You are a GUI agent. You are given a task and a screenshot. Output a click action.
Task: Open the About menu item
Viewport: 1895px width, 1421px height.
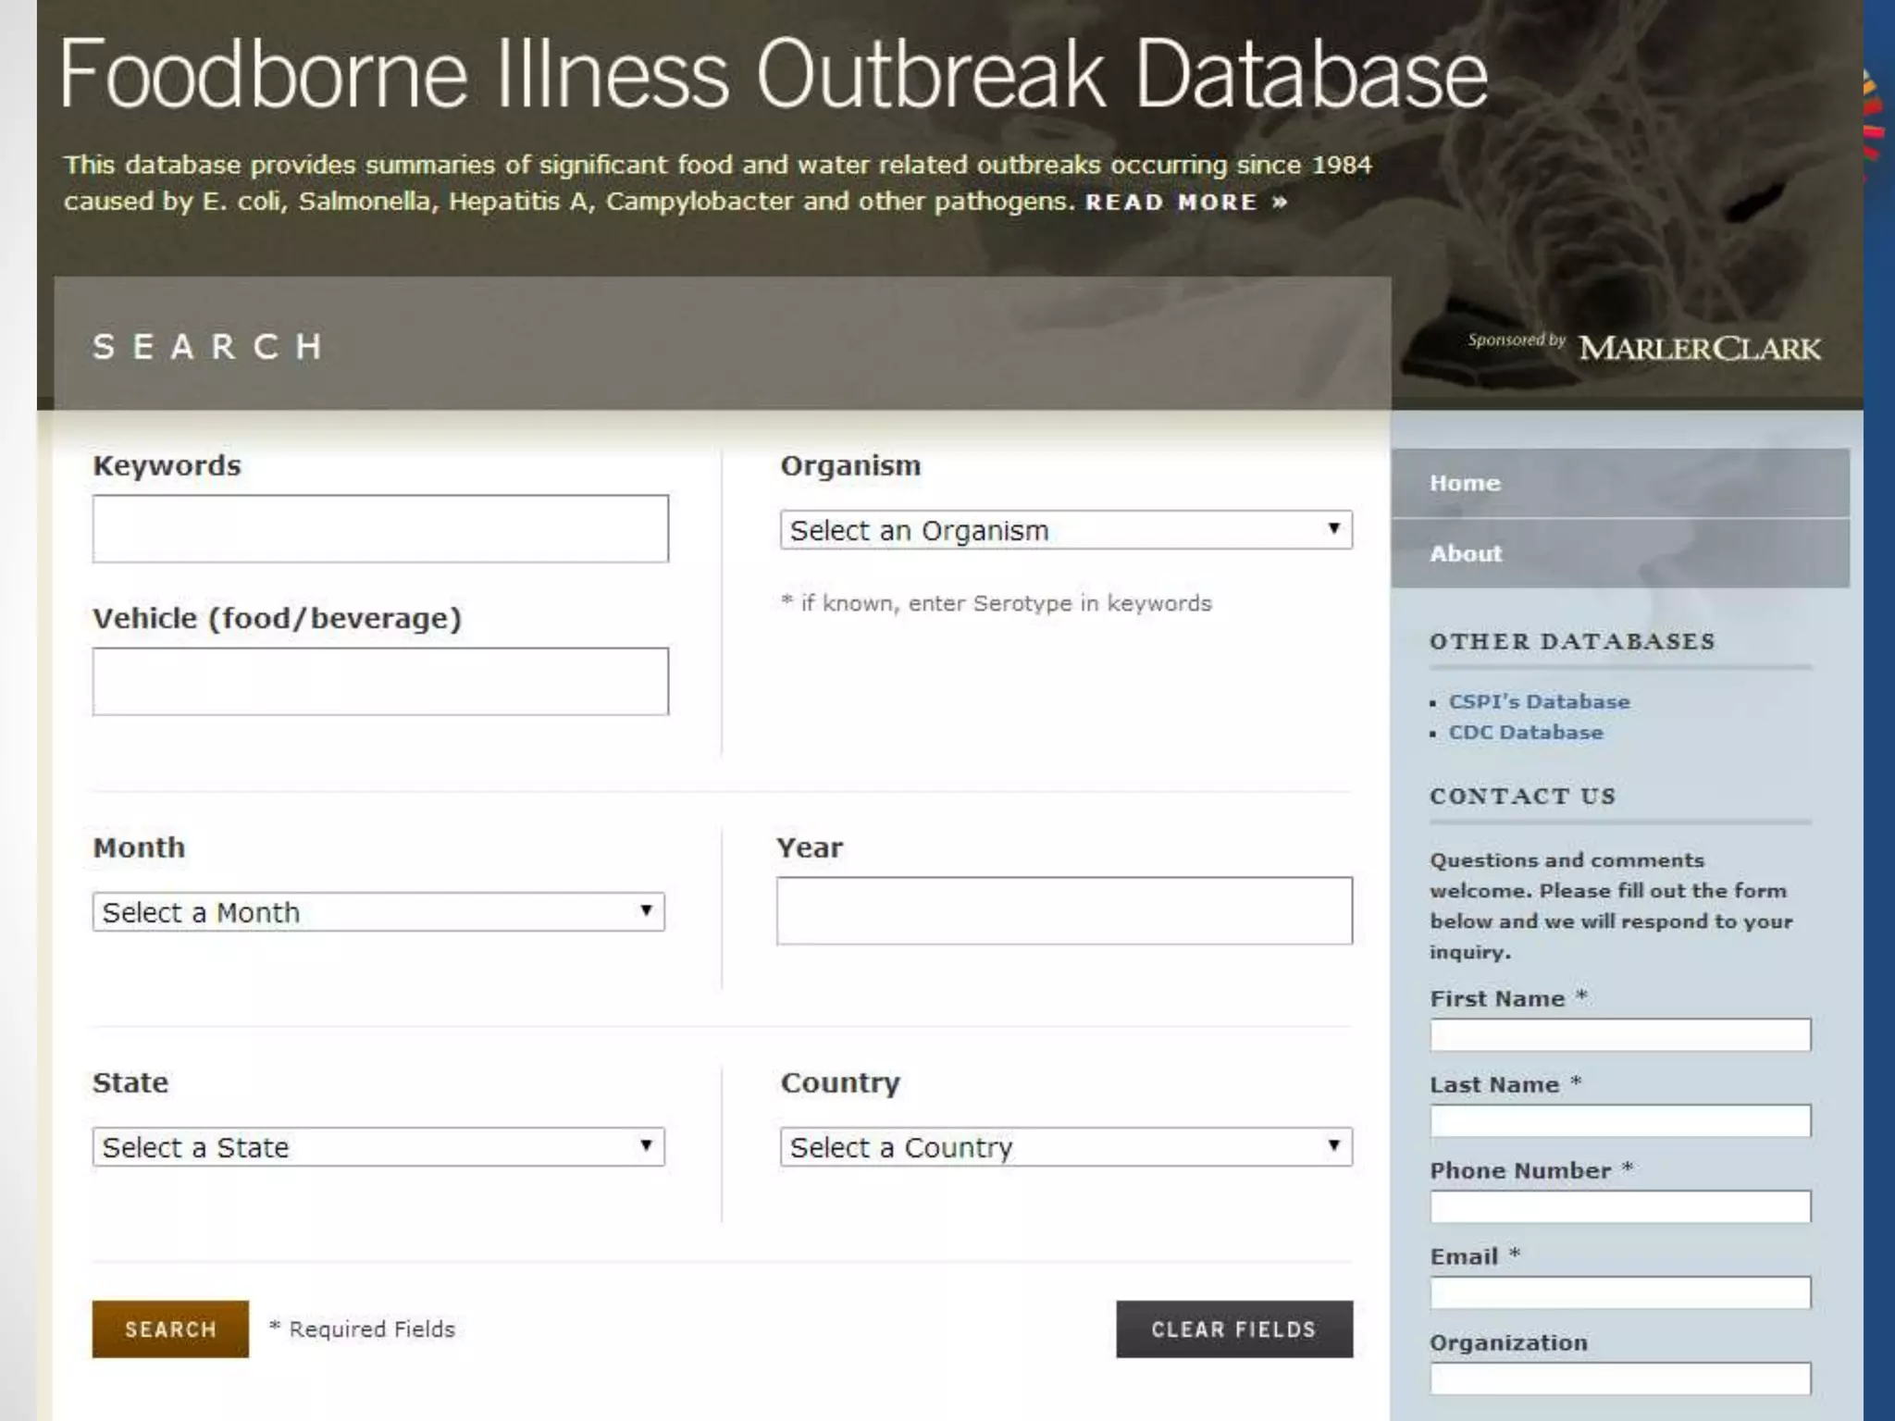1619,553
